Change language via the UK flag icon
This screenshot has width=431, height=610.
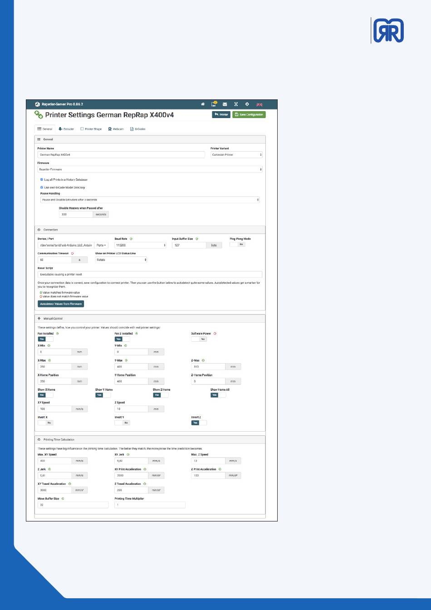point(260,104)
